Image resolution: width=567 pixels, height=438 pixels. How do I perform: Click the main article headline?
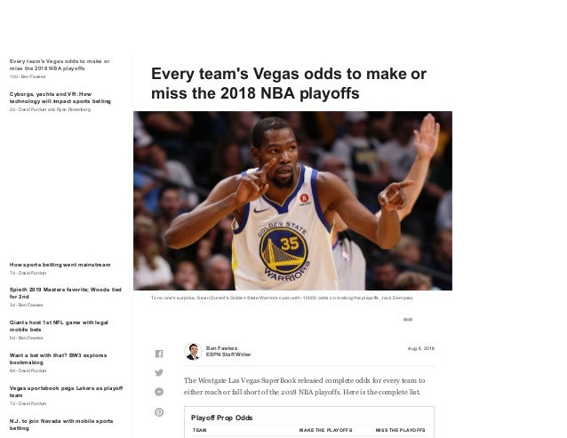pos(289,84)
